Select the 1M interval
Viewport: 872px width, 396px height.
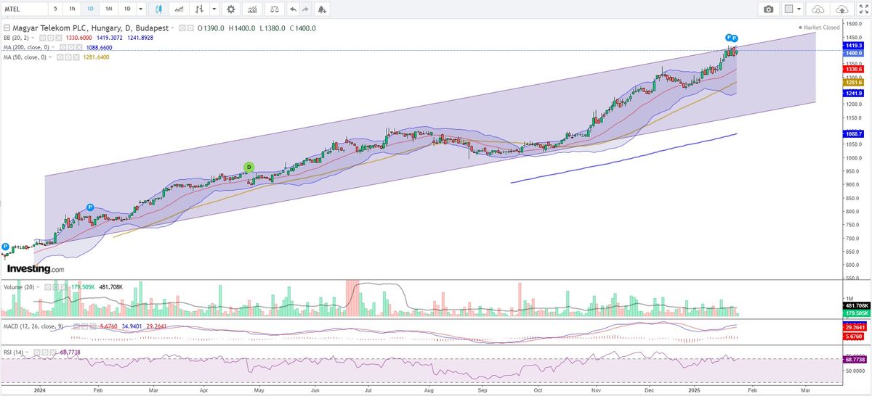[x=109, y=9]
